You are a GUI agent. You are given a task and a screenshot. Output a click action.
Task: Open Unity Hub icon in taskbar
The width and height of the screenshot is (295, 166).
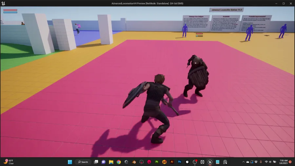[126, 162]
